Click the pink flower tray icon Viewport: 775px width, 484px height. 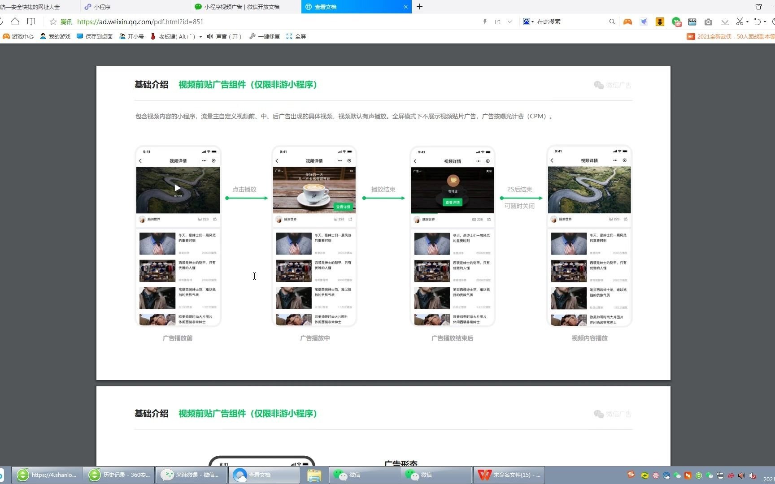pyautogui.click(x=656, y=475)
